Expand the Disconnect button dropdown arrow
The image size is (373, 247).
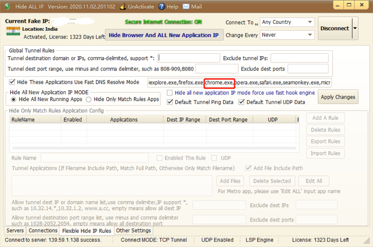tap(355, 28)
